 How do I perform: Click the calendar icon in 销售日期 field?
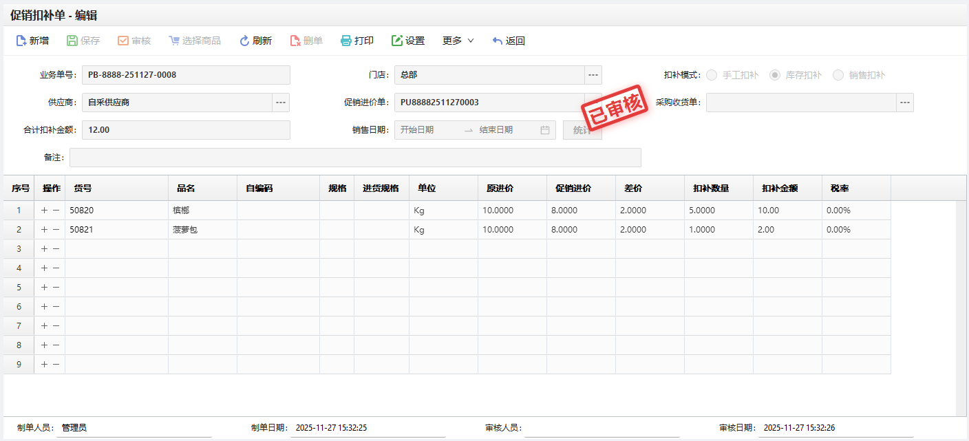click(545, 130)
